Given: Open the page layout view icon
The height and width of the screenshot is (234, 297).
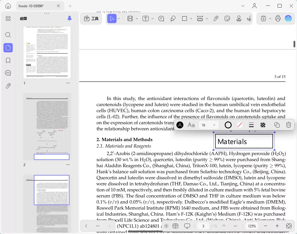Looking at the screenshot, I should coord(176,226).
